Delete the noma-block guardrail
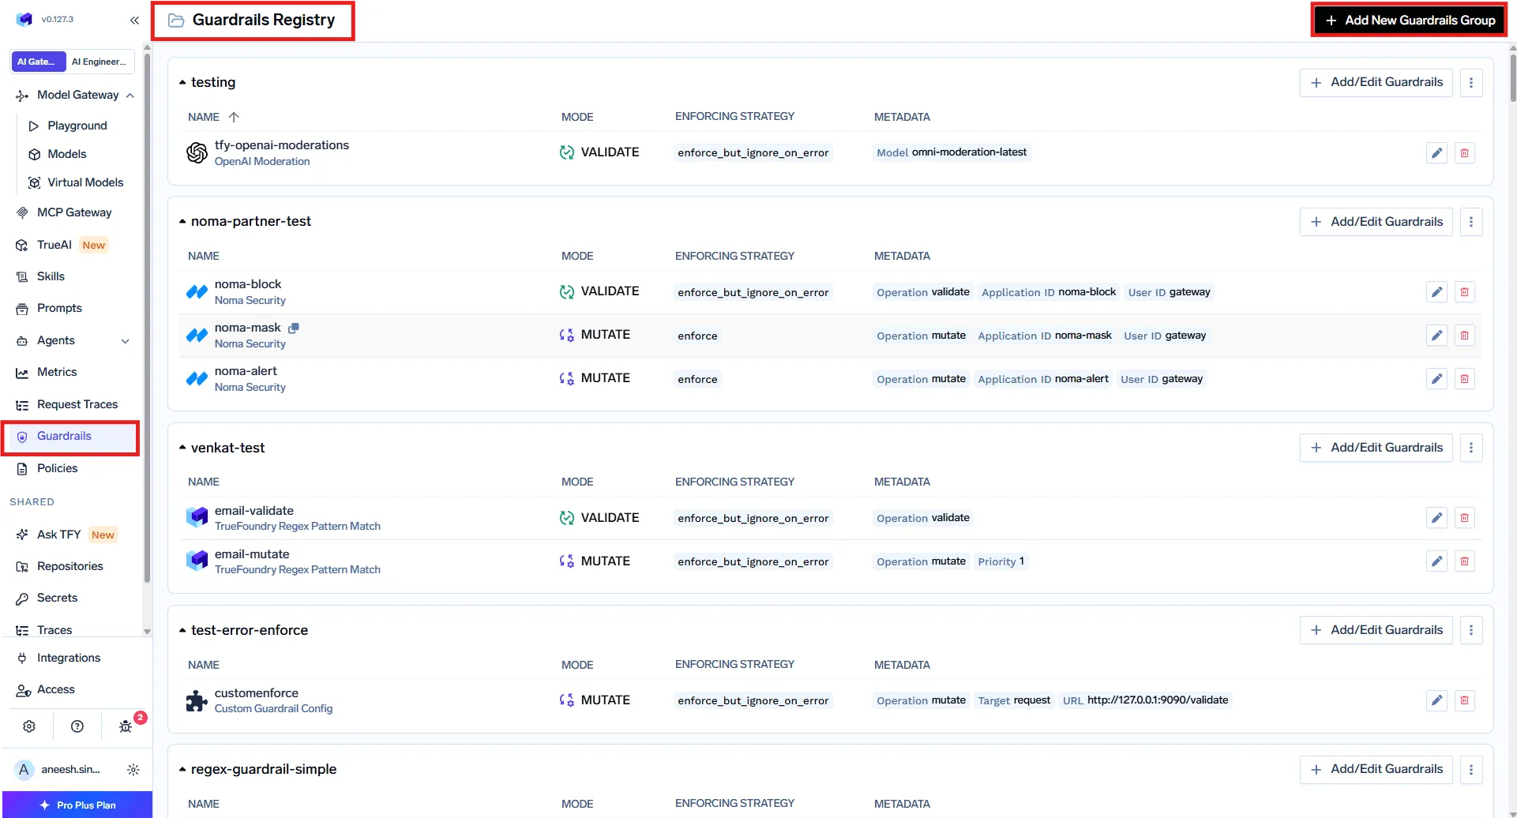1517x818 pixels. pyautogui.click(x=1464, y=292)
